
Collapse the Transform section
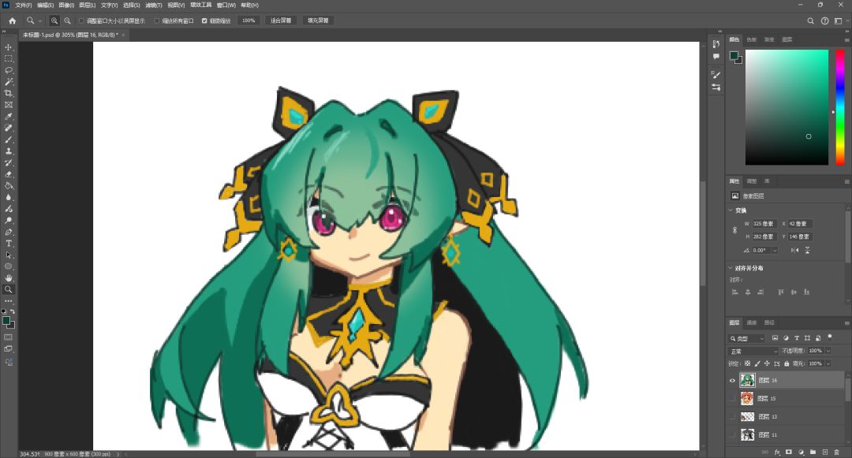coord(731,210)
